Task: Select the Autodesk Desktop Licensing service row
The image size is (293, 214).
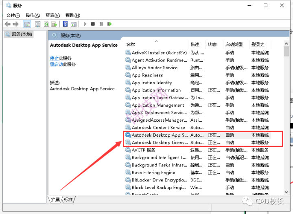Action: [160, 143]
